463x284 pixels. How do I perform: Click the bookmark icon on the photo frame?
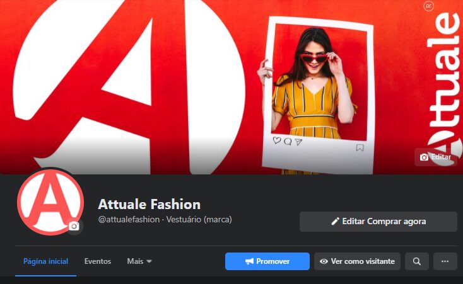pyautogui.click(x=360, y=148)
